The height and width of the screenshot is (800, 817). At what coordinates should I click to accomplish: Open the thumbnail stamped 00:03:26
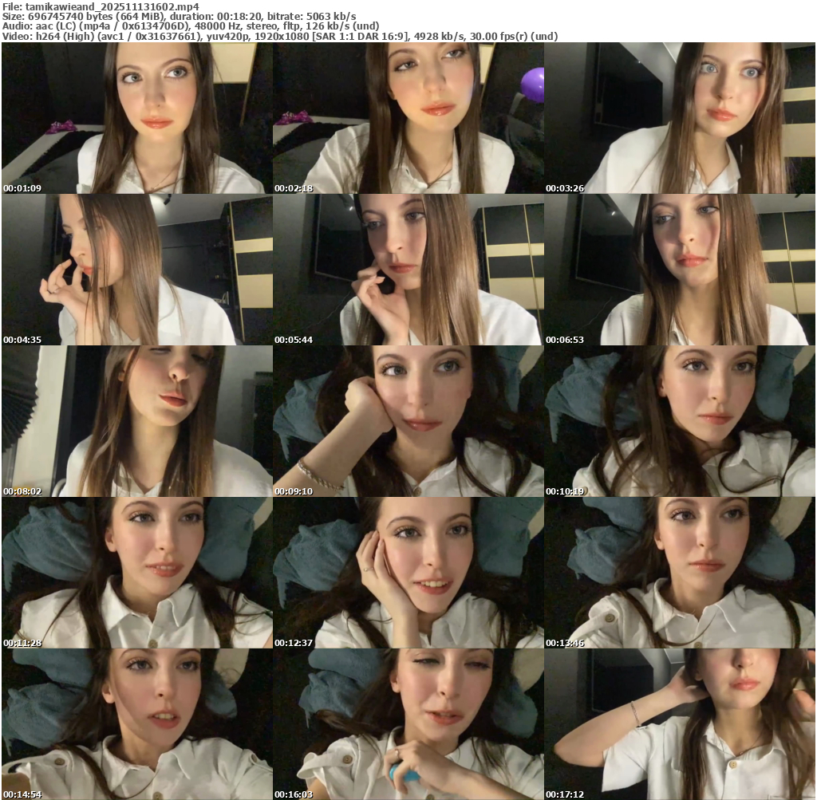(x=680, y=118)
